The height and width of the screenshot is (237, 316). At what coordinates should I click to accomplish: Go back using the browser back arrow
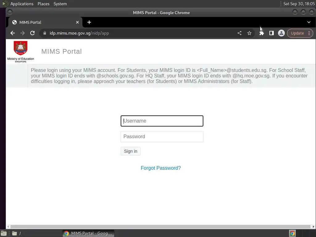tap(12, 33)
